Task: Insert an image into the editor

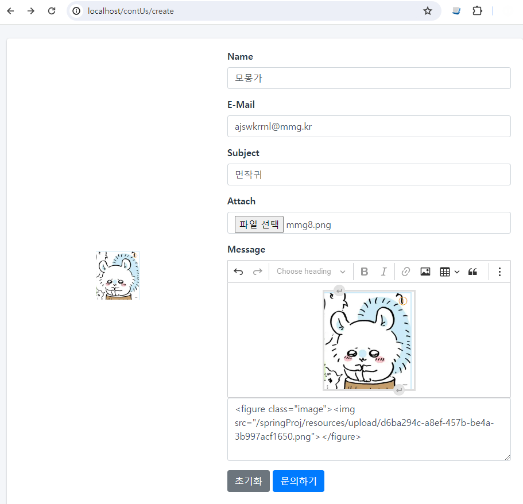Action: (425, 272)
